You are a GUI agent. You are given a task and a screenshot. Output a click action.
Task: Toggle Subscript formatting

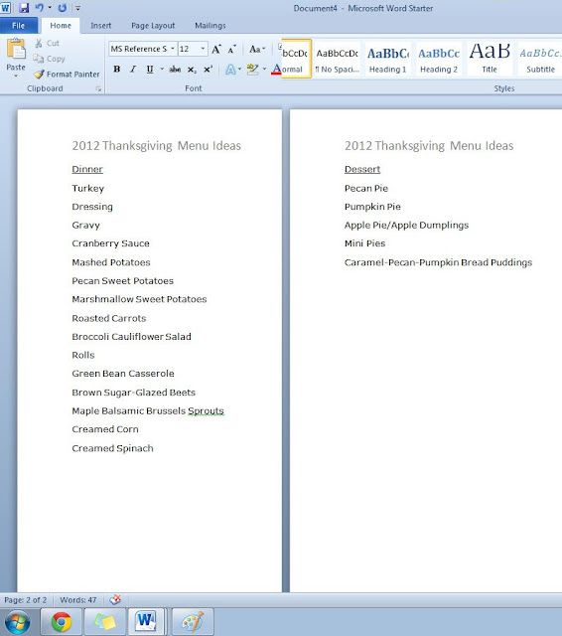(192, 70)
